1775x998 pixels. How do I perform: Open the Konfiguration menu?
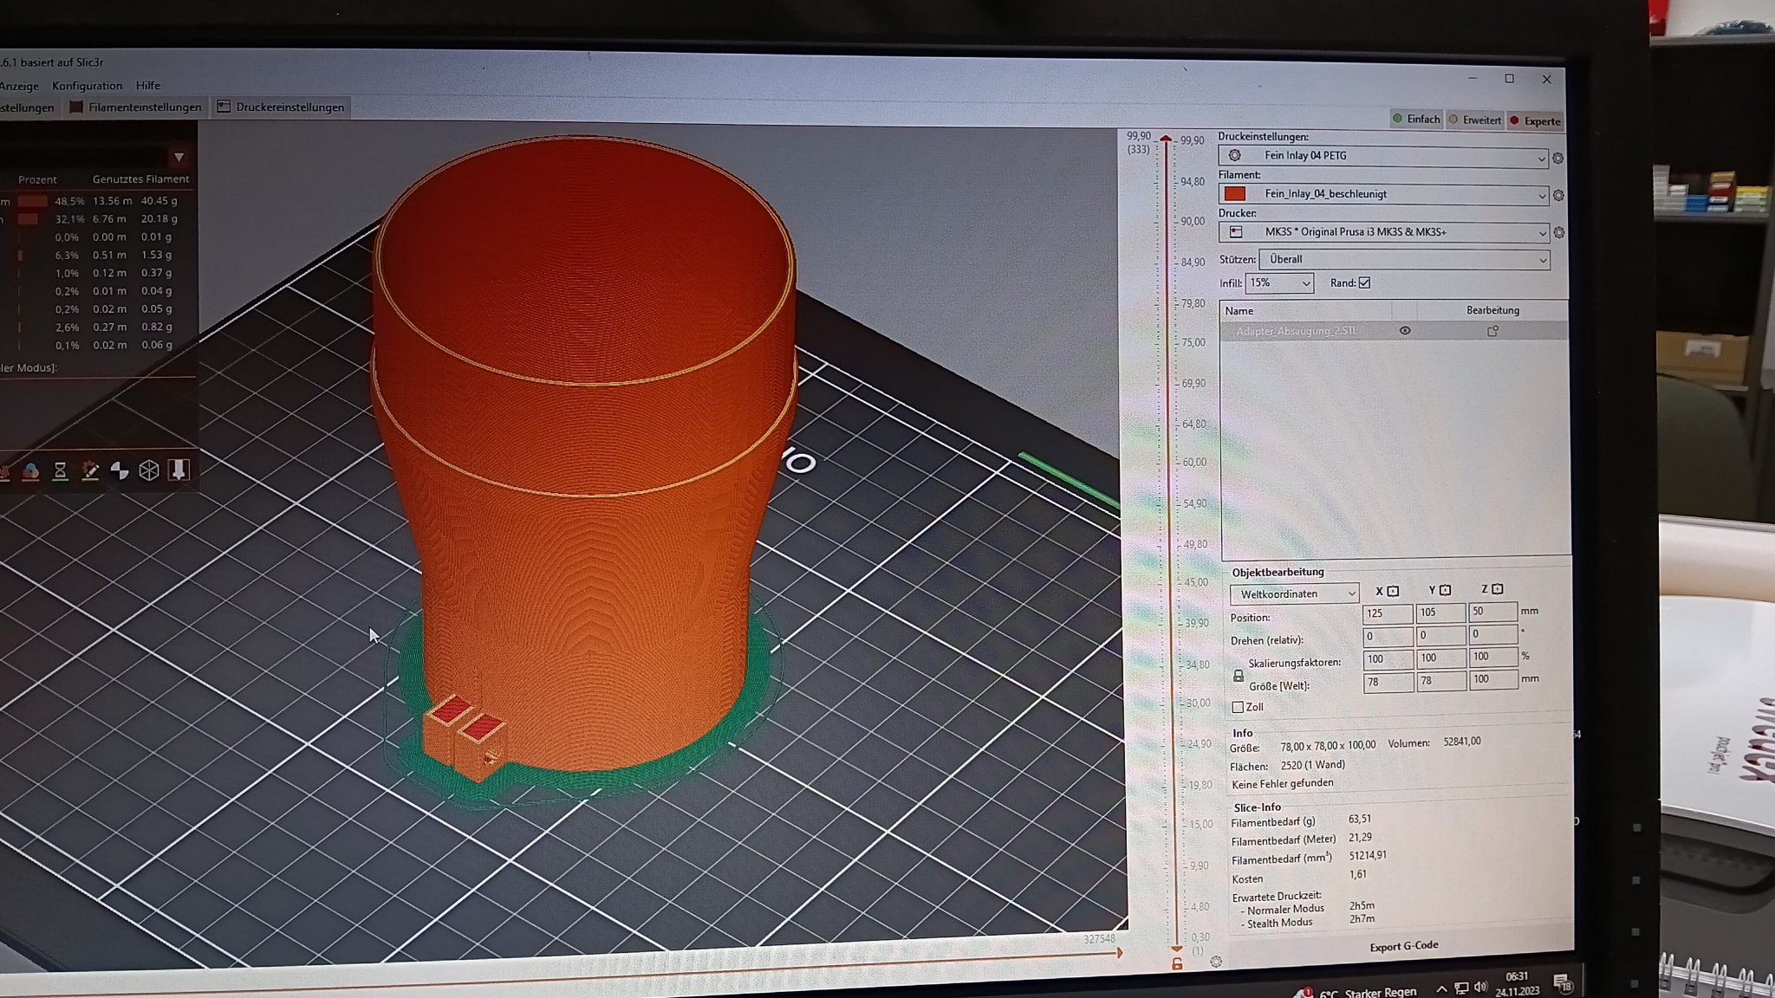pos(87,86)
